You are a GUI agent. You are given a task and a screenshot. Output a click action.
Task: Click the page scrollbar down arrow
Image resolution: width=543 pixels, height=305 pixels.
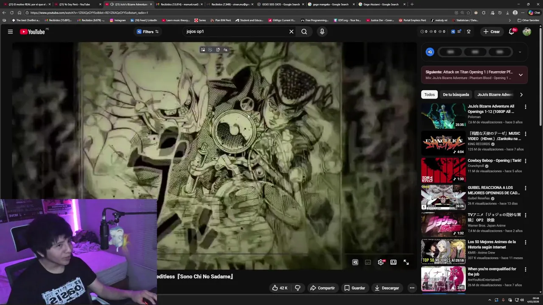[x=541, y=292]
